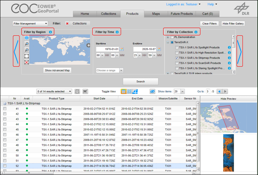The height and width of the screenshot is (175, 258).
Task: Open the Help menu link
Action: [x=212, y=4]
